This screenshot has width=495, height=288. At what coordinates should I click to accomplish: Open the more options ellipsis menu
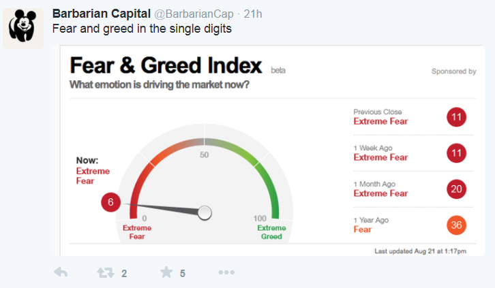click(x=226, y=273)
